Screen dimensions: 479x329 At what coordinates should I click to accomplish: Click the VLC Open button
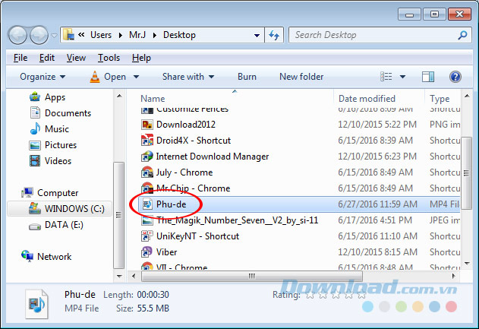tap(108, 77)
